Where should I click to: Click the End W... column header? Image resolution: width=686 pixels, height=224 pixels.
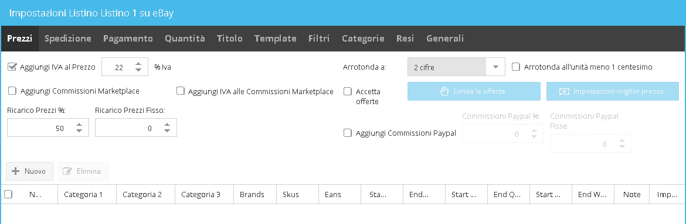pos(593,194)
